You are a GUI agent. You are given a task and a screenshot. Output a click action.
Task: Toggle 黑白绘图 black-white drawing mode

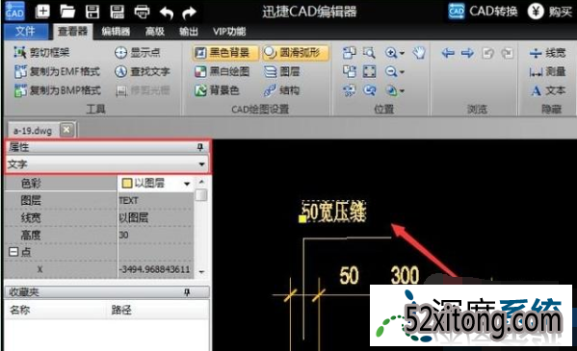(x=223, y=71)
